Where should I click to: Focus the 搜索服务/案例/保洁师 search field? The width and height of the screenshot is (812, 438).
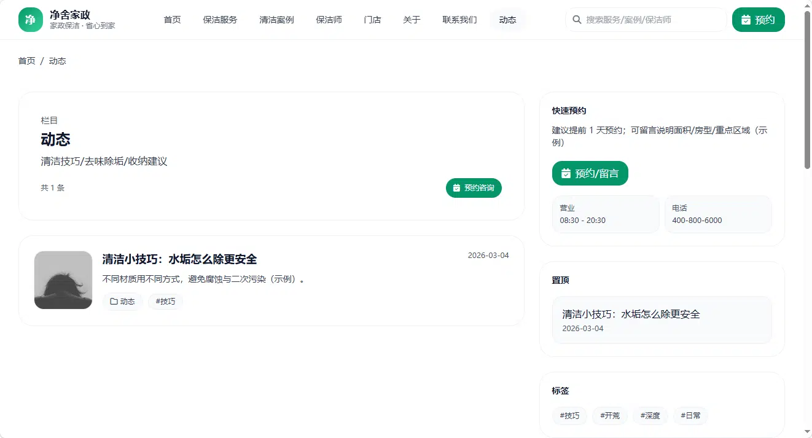[646, 20]
